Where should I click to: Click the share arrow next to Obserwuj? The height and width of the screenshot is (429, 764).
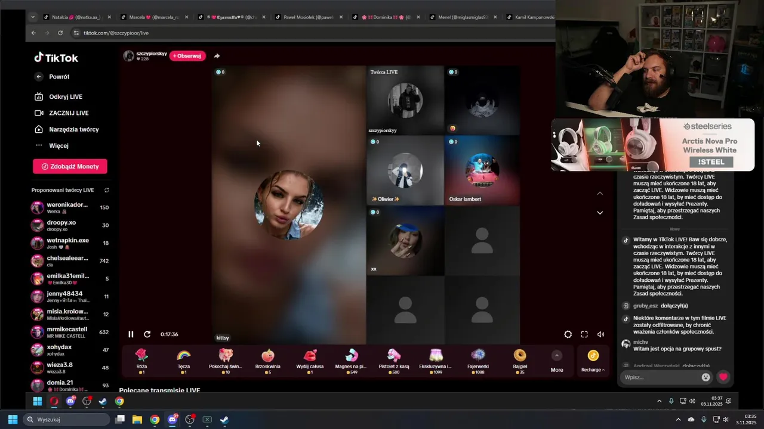[217, 56]
